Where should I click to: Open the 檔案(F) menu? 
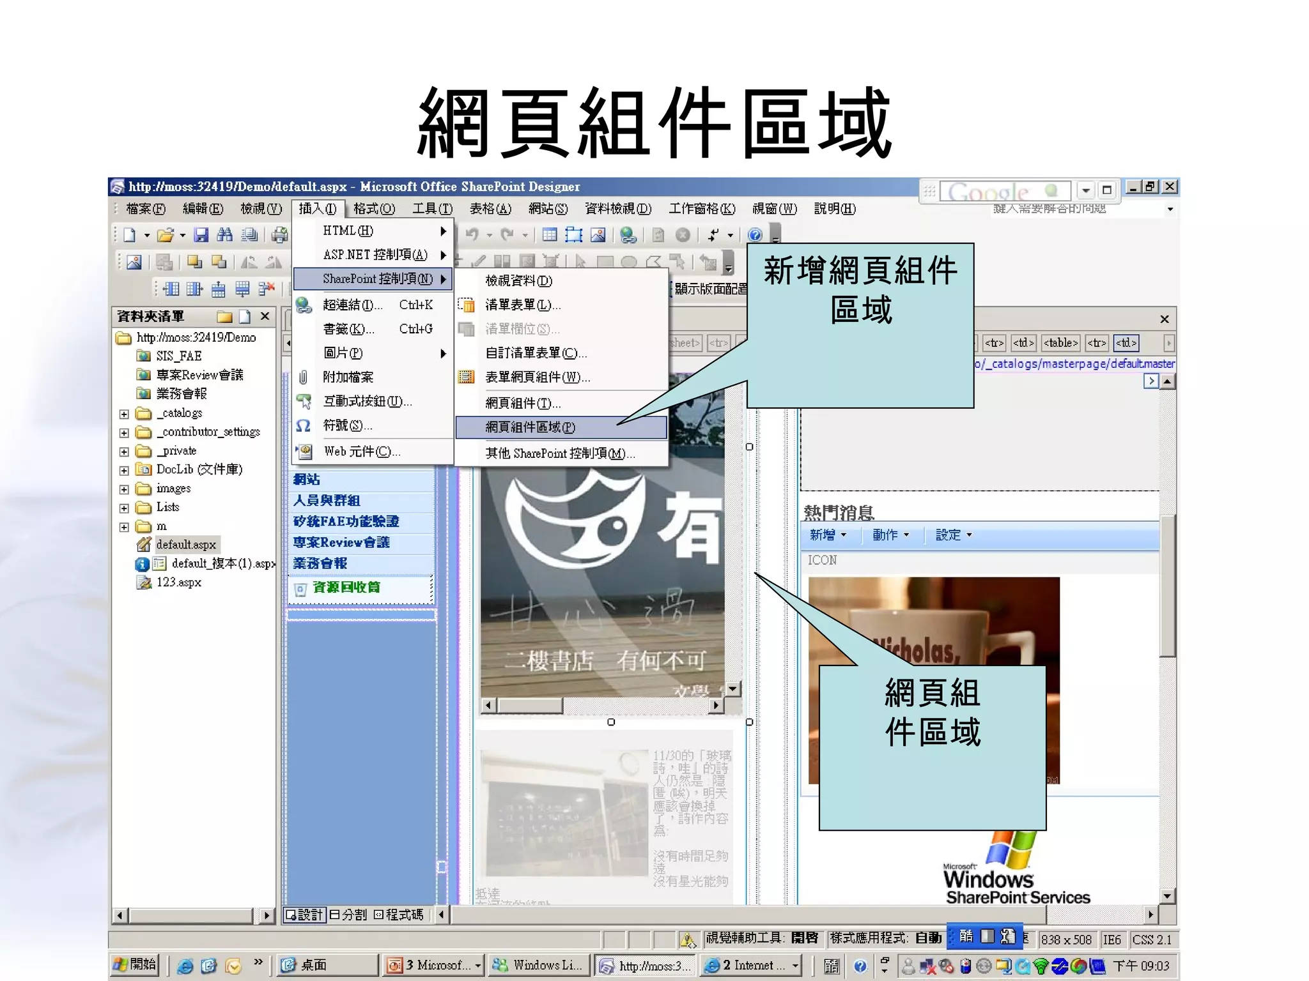146,209
